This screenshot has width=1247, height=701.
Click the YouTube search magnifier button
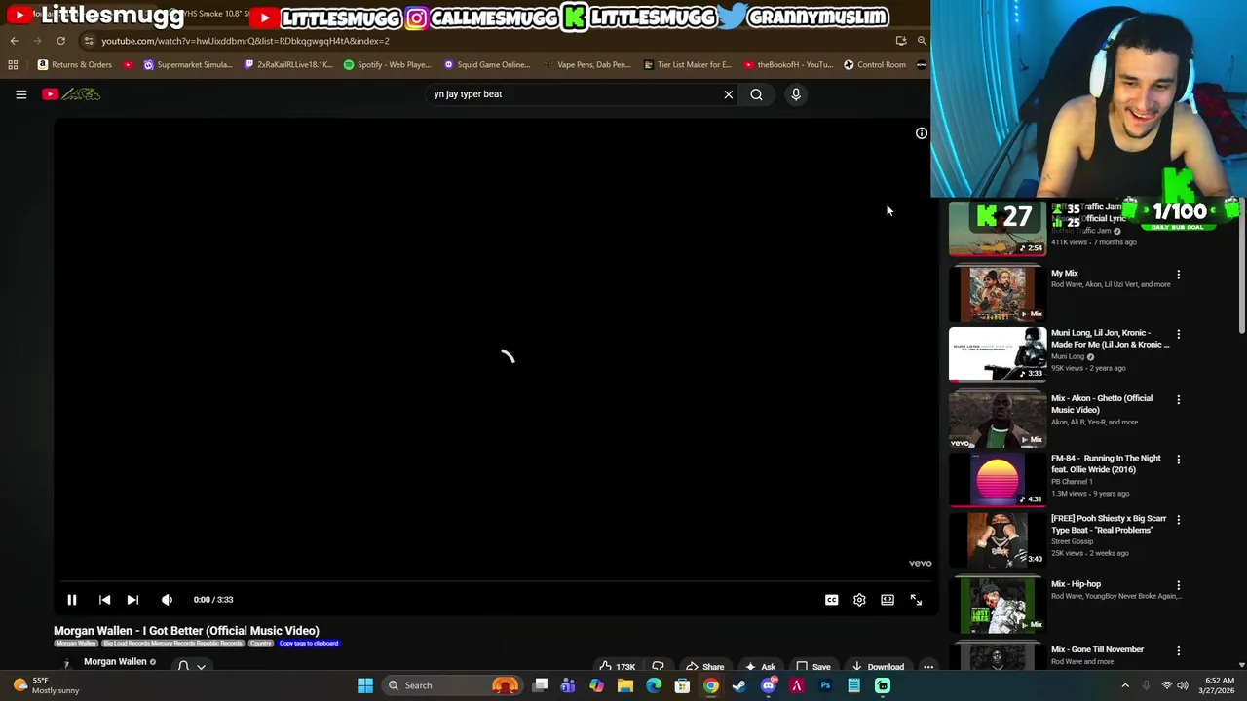tap(756, 94)
